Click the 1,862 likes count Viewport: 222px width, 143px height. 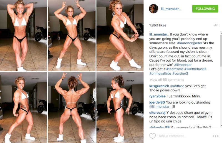pos(158,25)
